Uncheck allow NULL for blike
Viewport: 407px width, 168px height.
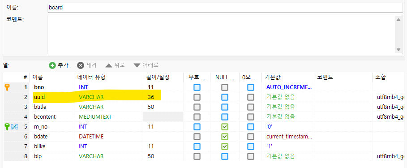(x=225, y=146)
